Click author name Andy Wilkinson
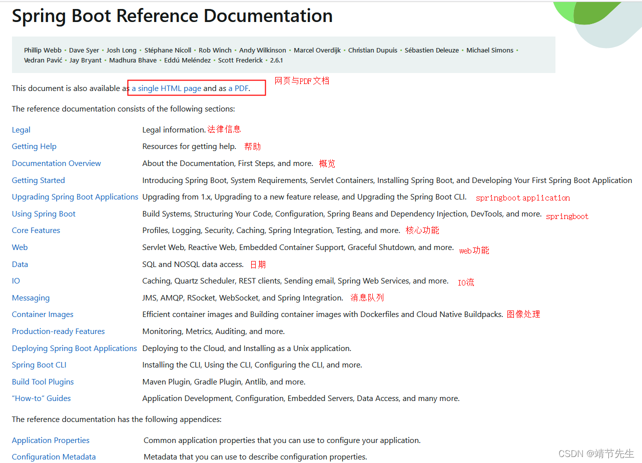The height and width of the screenshot is (463, 642). point(263,50)
